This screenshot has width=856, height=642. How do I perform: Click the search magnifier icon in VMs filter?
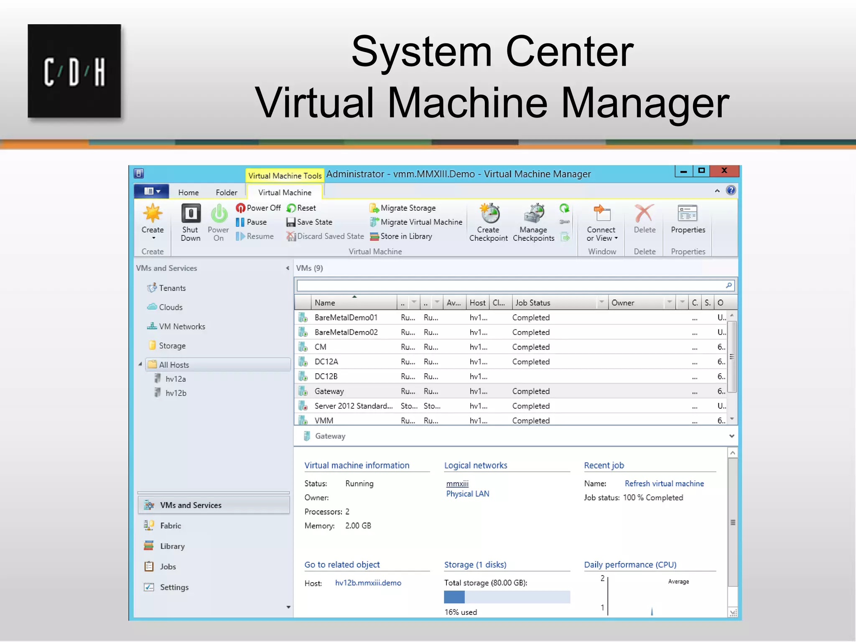(729, 285)
